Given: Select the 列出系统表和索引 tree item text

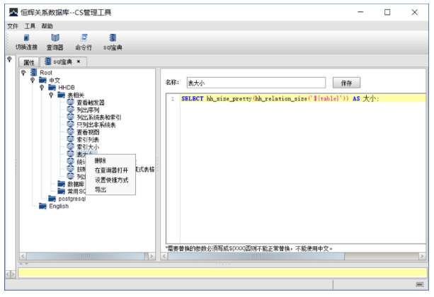Looking at the screenshot, I should coord(99,117).
